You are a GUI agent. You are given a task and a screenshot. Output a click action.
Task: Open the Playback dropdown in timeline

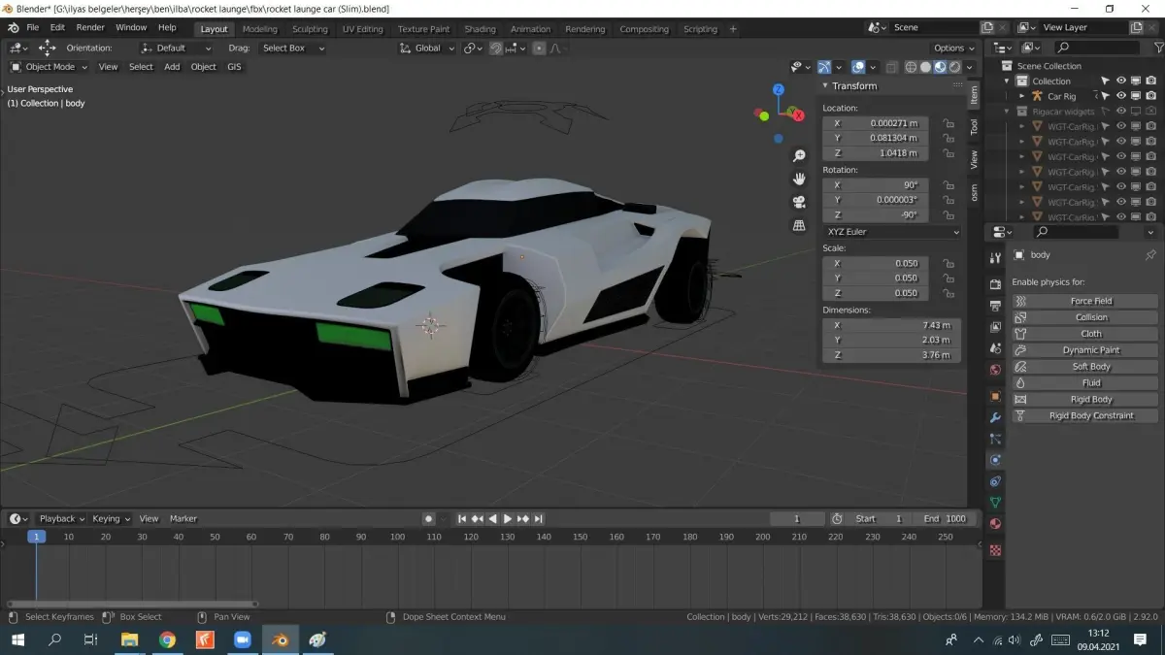coord(62,519)
